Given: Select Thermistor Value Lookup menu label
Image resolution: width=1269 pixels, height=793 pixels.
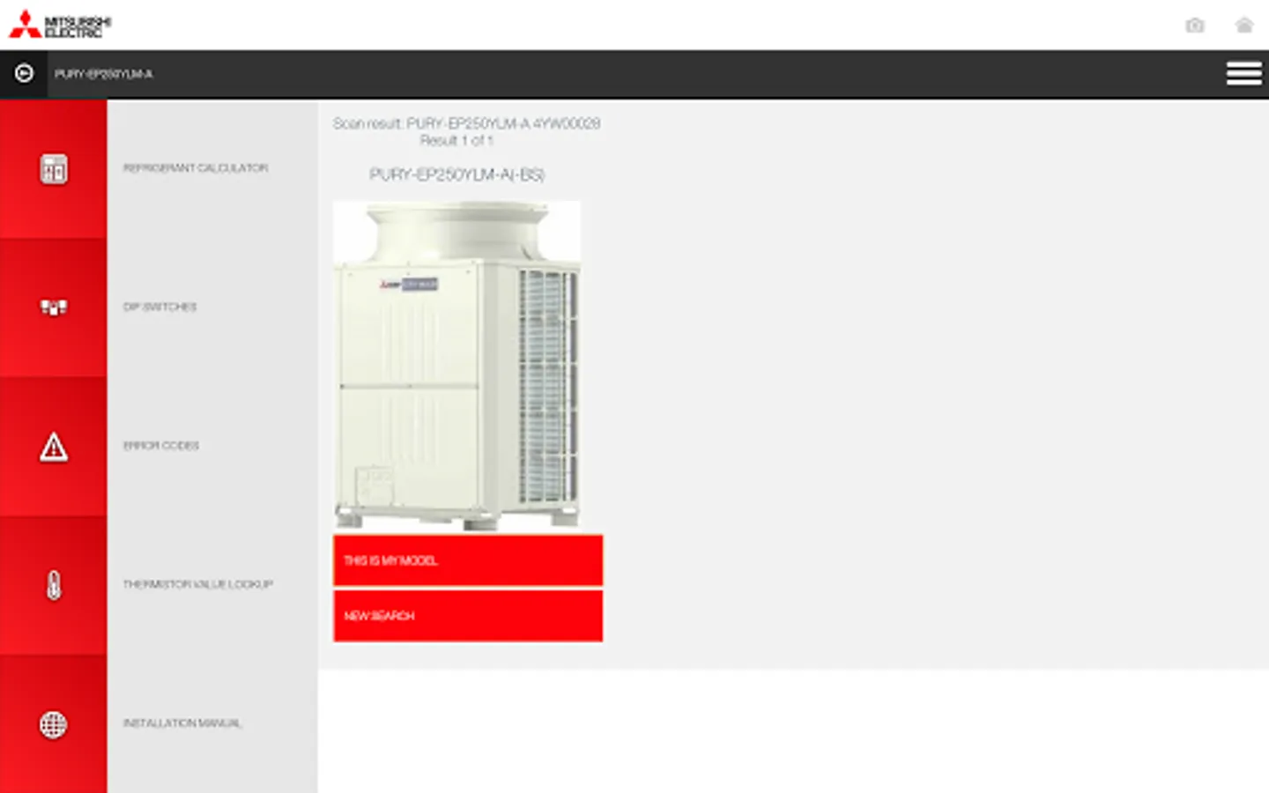Looking at the screenshot, I should (197, 584).
